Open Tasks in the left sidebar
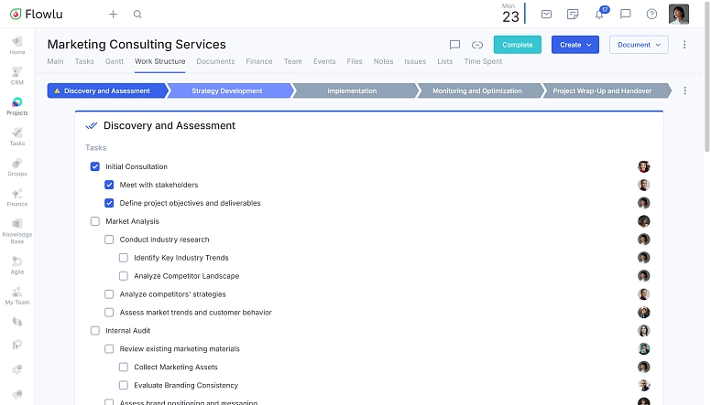 17,136
